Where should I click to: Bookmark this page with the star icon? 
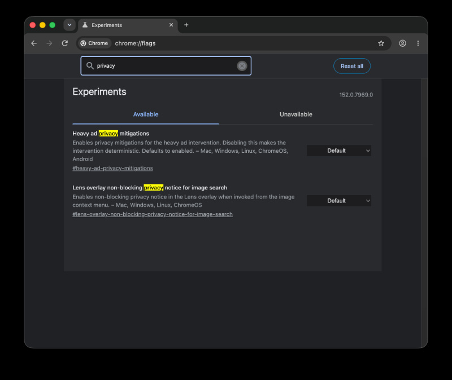pos(381,43)
